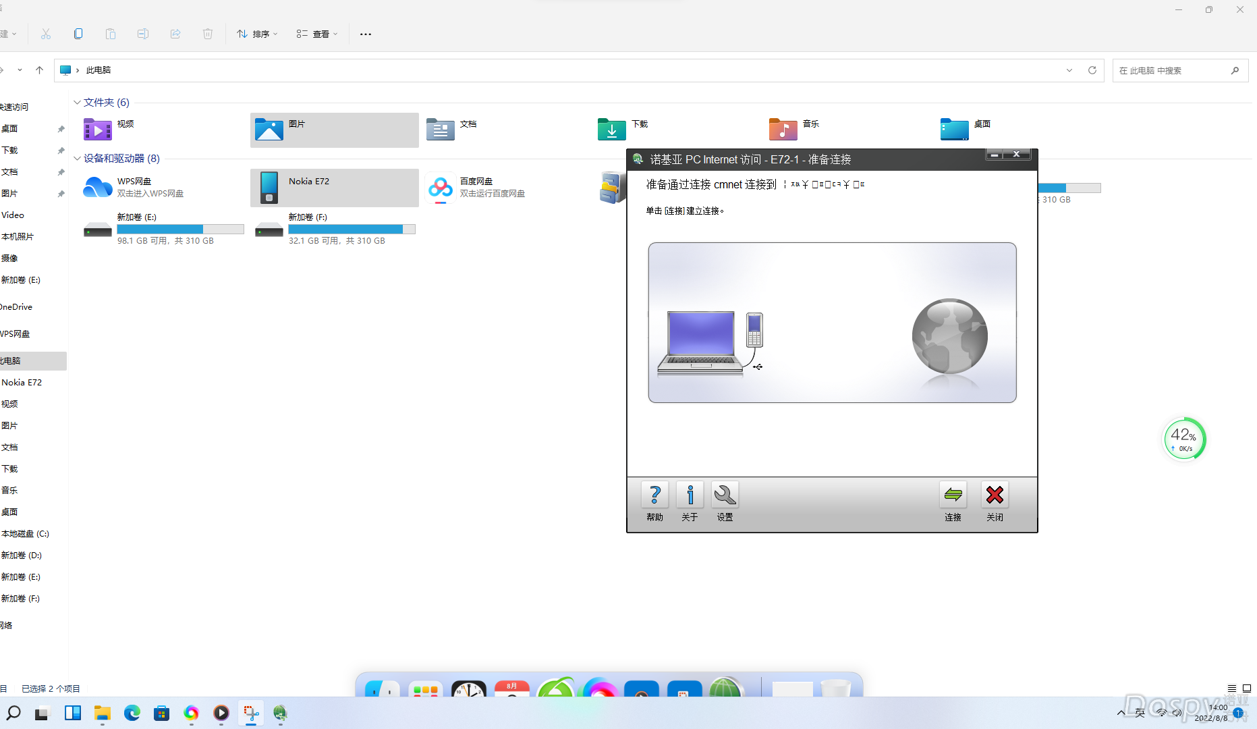Screen dimensions: 1257x729
Task: Open the Sort dropdown menu
Action: pyautogui.click(x=257, y=34)
